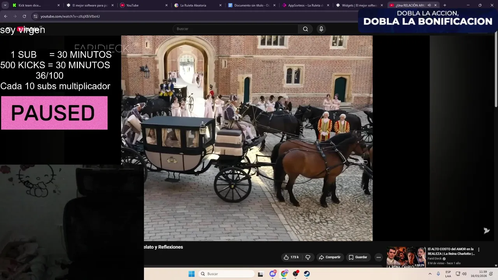Open the La Reina Charlotte video thumbnail
The height and width of the screenshot is (280, 498).
406,257
